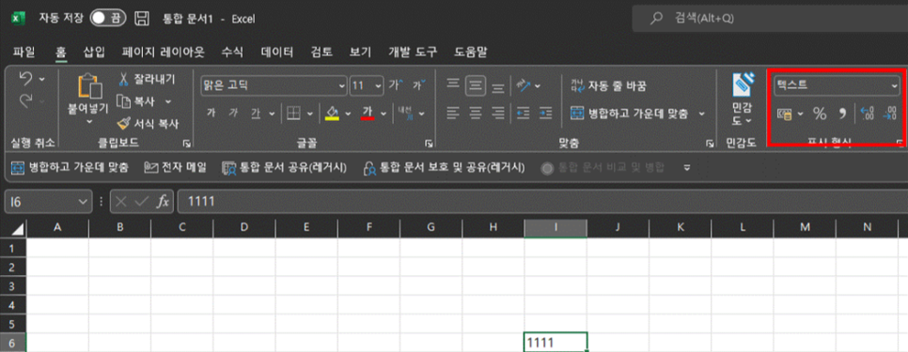
Task: Click the decrease indent icon
Action: pos(523,114)
